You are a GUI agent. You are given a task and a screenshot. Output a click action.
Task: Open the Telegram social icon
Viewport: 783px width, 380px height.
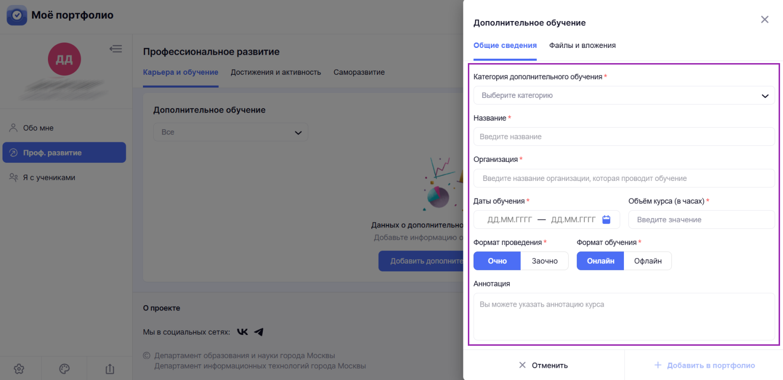259,332
